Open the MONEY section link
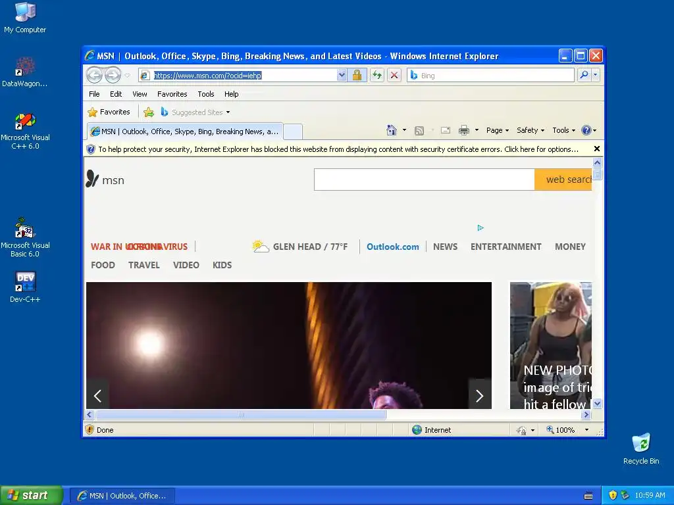Image resolution: width=674 pixels, height=505 pixels. (570, 247)
